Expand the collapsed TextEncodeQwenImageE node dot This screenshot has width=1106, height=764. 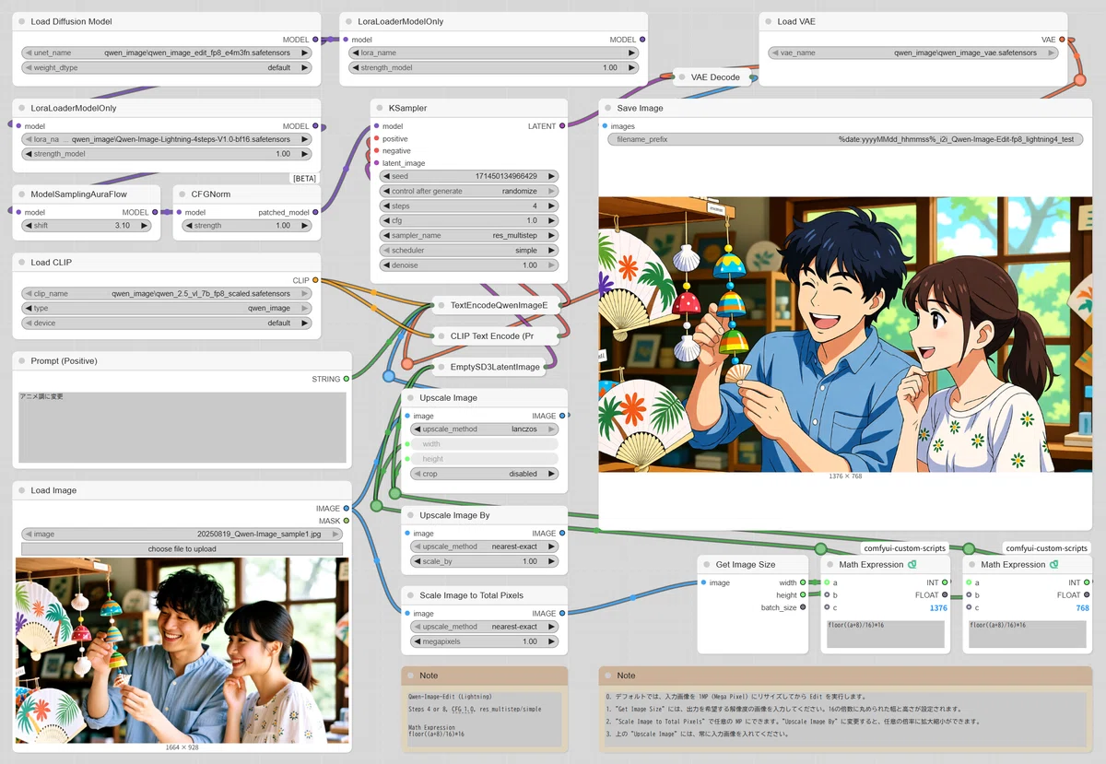click(441, 305)
